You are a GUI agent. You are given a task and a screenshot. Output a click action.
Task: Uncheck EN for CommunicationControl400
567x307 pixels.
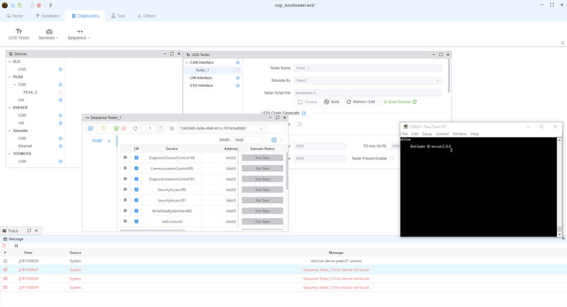(x=136, y=169)
